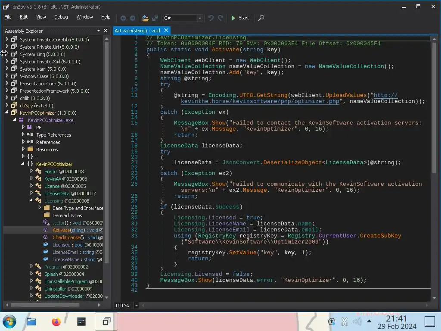441x331 pixels.
Task: Click the Save All toolbar icon
Action: pos(155,18)
